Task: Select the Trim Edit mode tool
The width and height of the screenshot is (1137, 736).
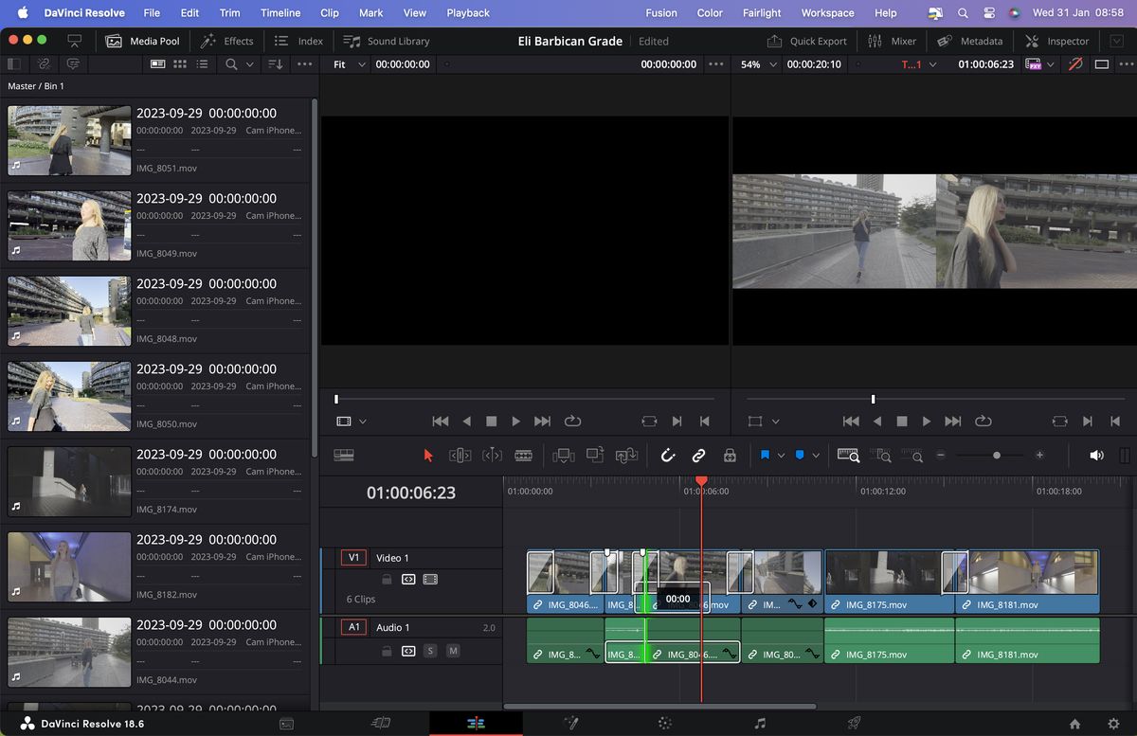Action: click(x=460, y=456)
